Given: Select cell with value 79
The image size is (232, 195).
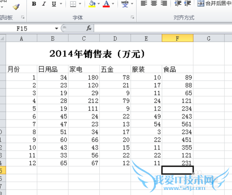Looking at the screenshot, I should tap(115, 101).
